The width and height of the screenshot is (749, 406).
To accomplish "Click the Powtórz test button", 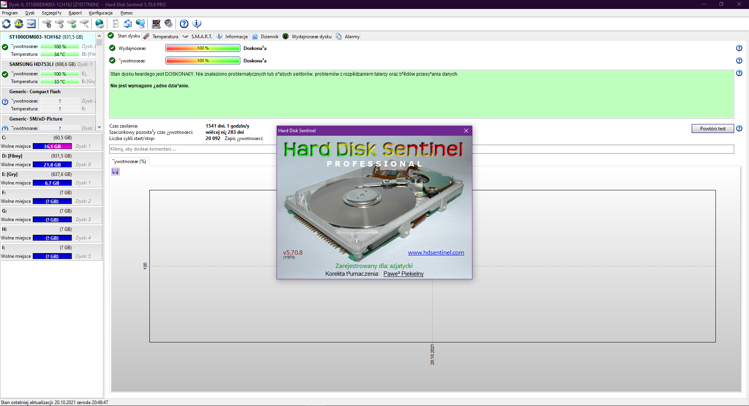I will 713,128.
